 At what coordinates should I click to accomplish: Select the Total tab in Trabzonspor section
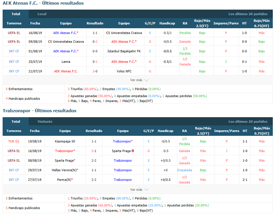(x=16, y=122)
